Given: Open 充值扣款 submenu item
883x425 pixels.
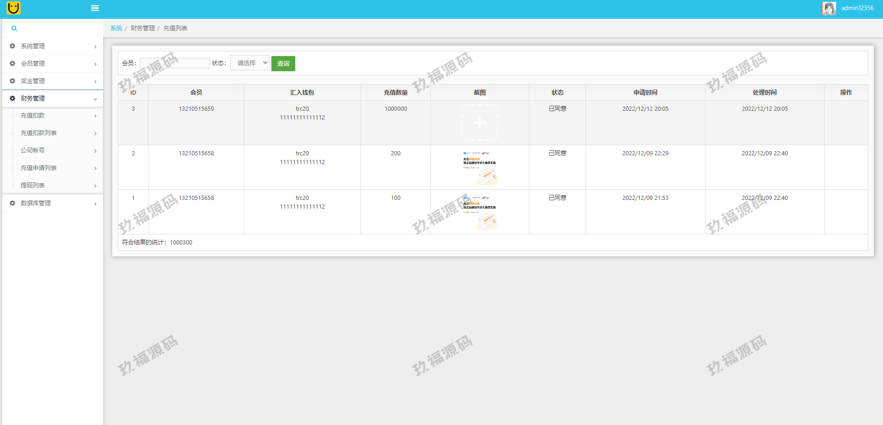Looking at the screenshot, I should click(x=33, y=116).
